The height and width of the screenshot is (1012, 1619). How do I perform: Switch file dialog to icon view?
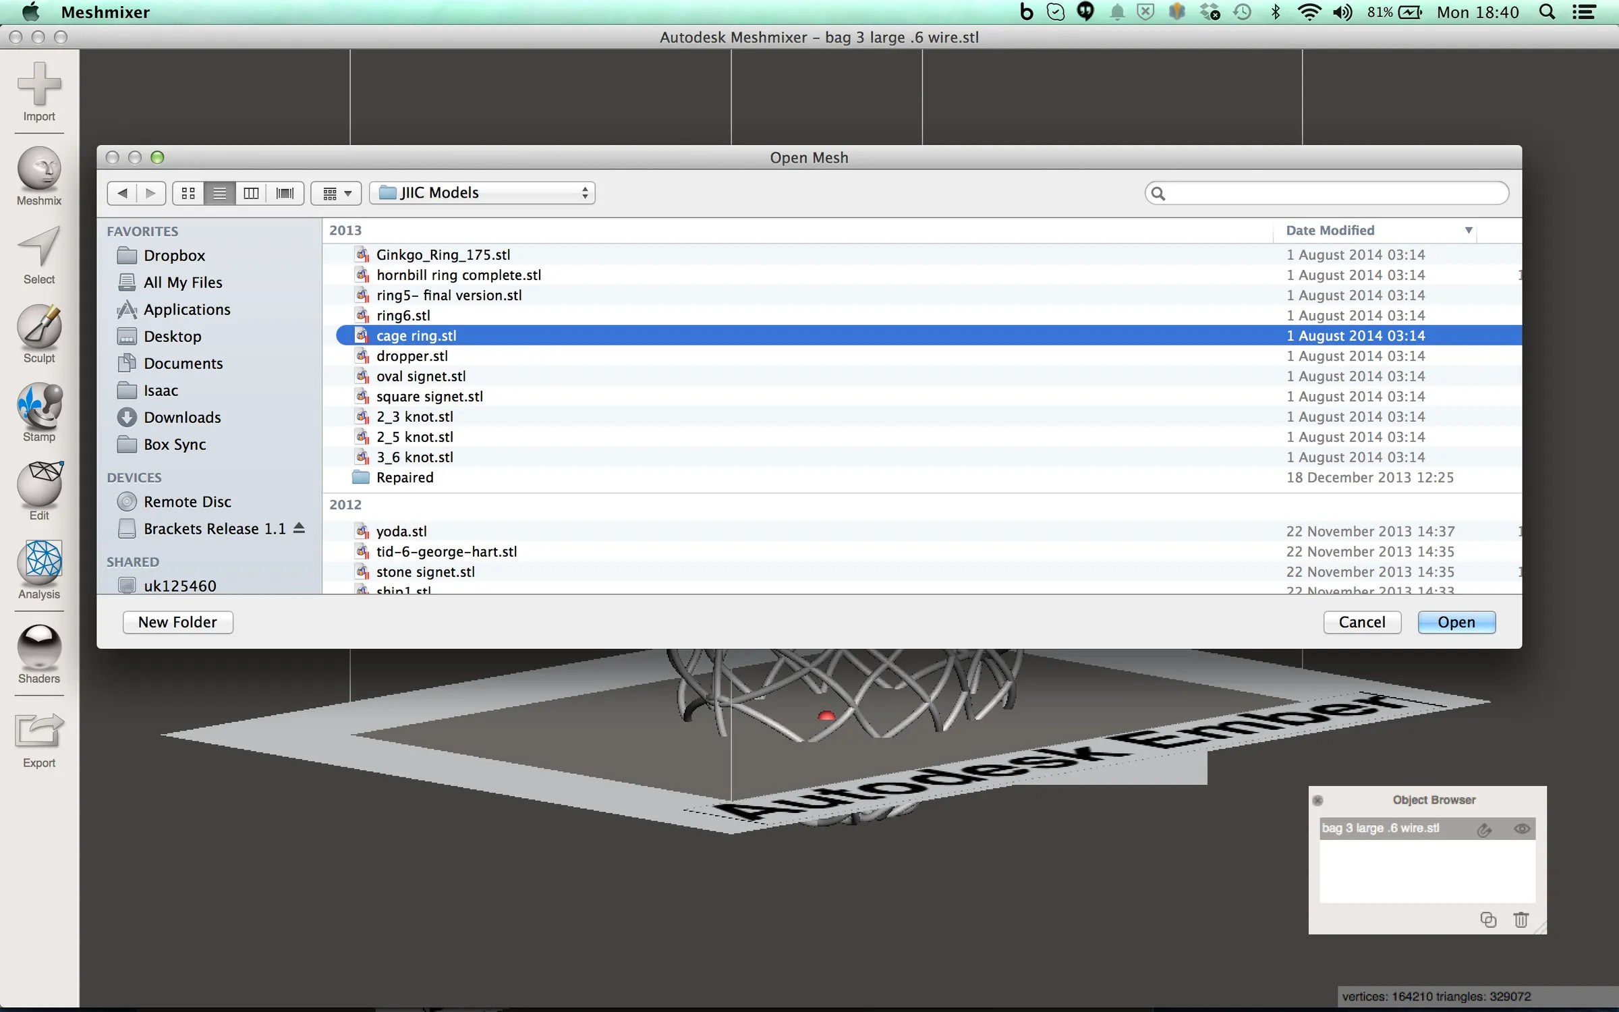(x=188, y=193)
